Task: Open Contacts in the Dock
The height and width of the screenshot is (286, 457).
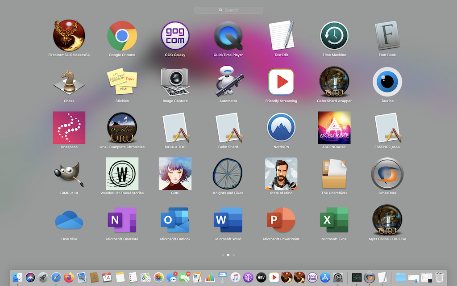Action: click(94, 277)
